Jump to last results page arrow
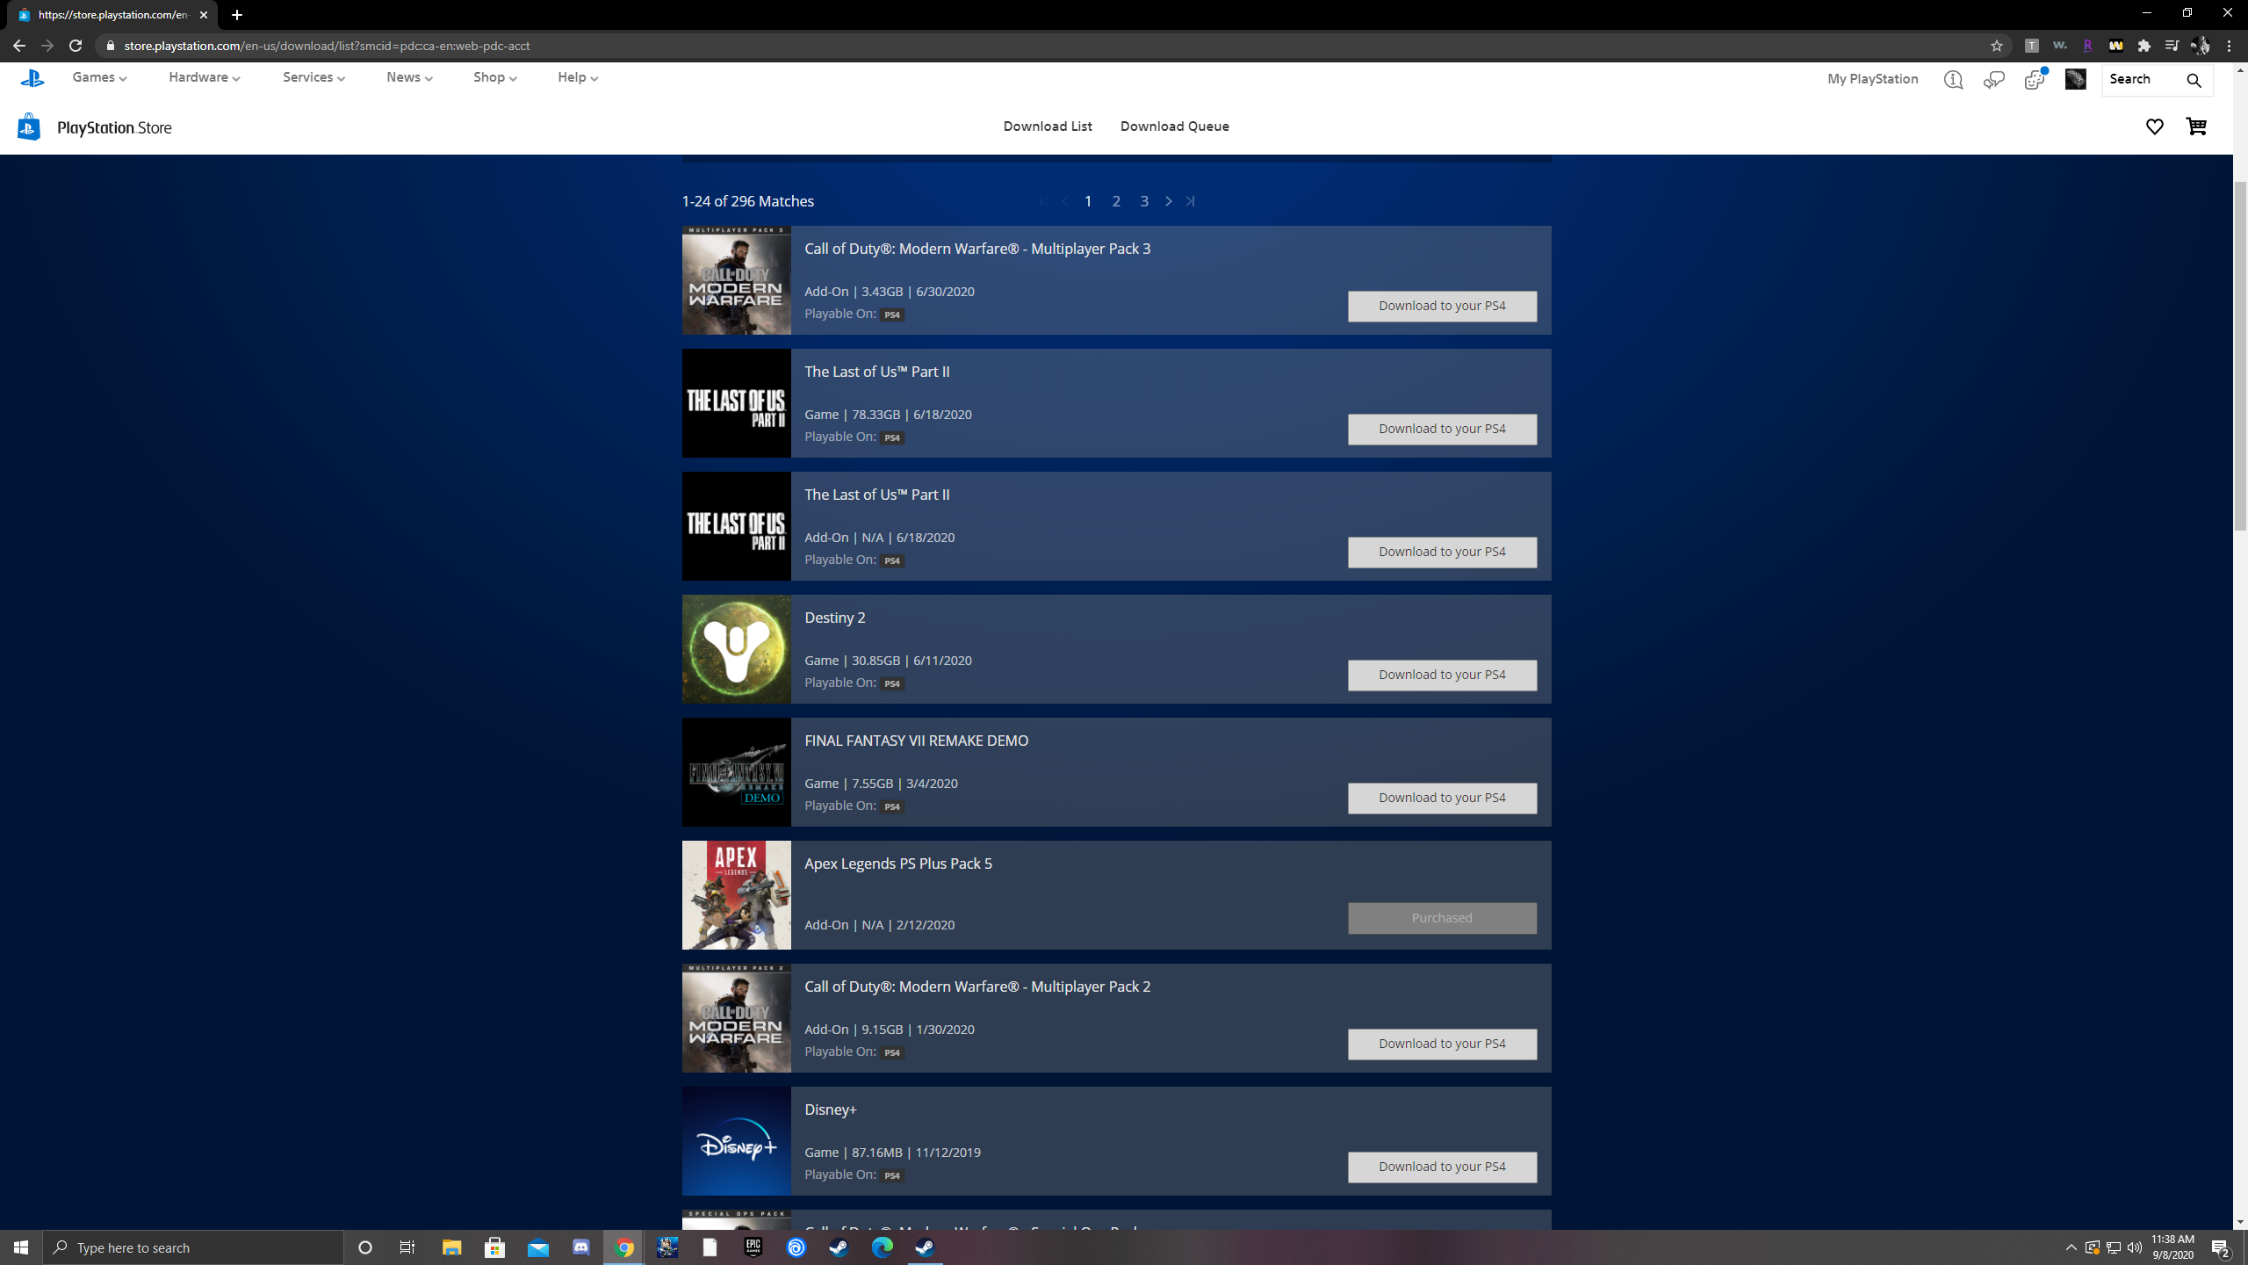 coord(1190,201)
